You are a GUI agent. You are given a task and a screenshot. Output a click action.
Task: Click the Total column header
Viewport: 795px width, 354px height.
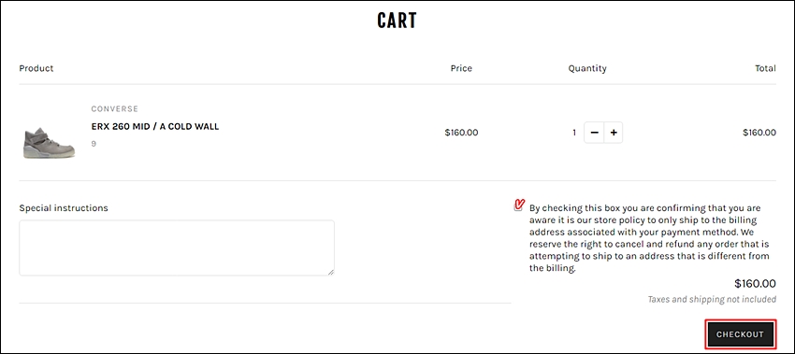pos(765,68)
